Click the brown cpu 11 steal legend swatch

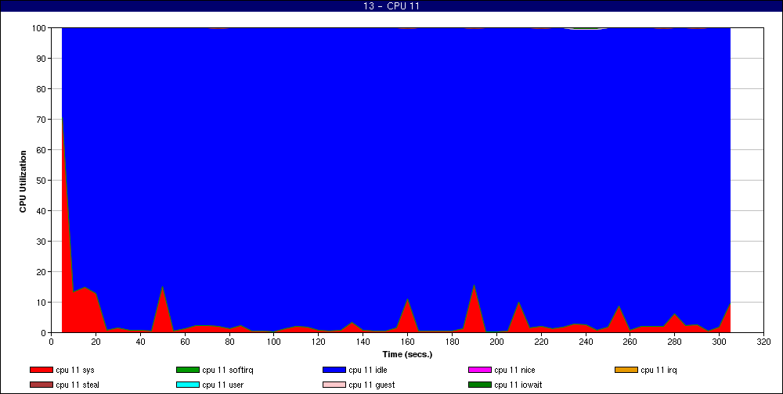pos(41,385)
